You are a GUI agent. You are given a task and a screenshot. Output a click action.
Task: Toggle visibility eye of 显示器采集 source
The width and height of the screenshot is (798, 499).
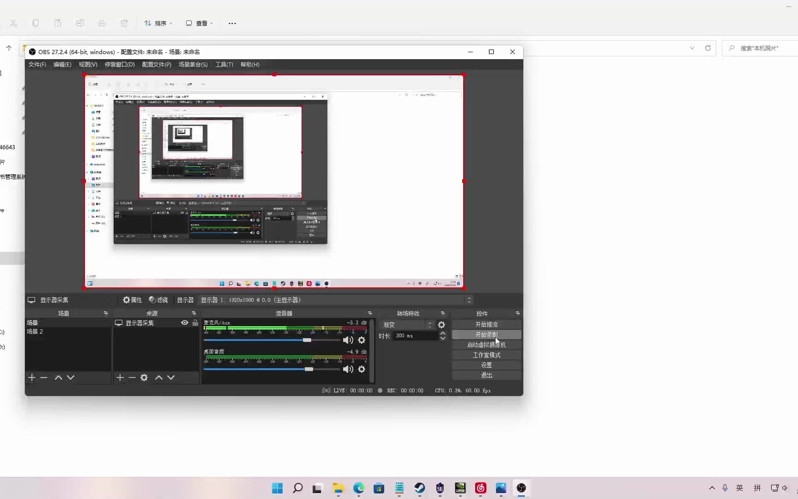coord(185,323)
